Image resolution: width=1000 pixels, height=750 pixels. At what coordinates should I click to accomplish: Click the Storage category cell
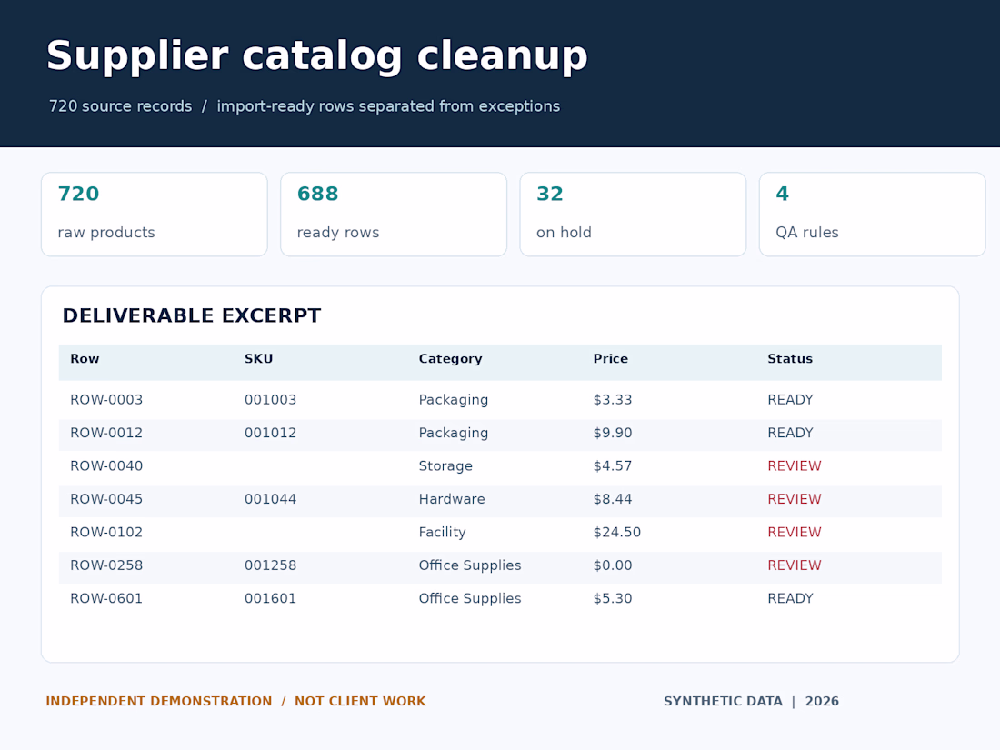pyautogui.click(x=445, y=466)
